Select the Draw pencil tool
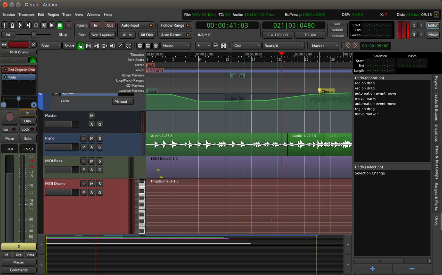The image size is (442, 275). 120,46
